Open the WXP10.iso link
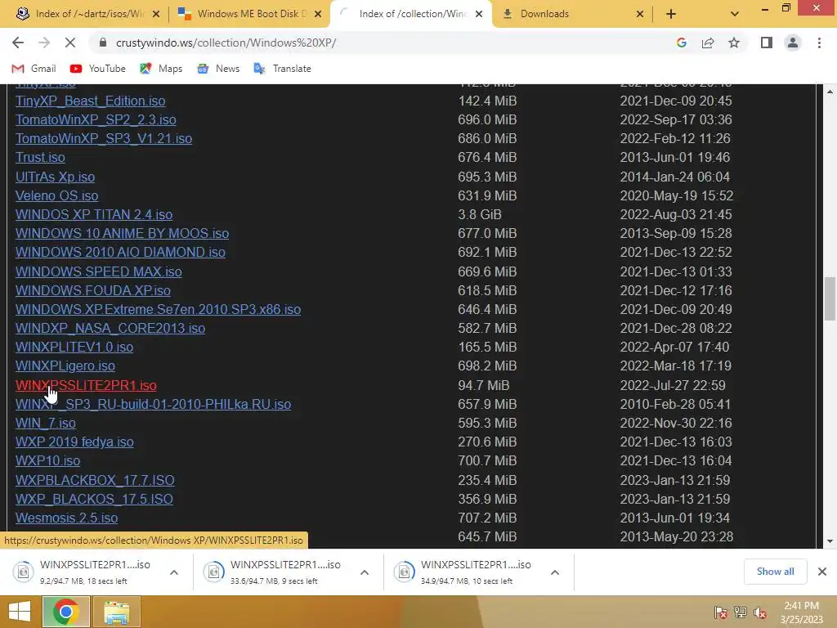The width and height of the screenshot is (837, 628). (x=48, y=461)
